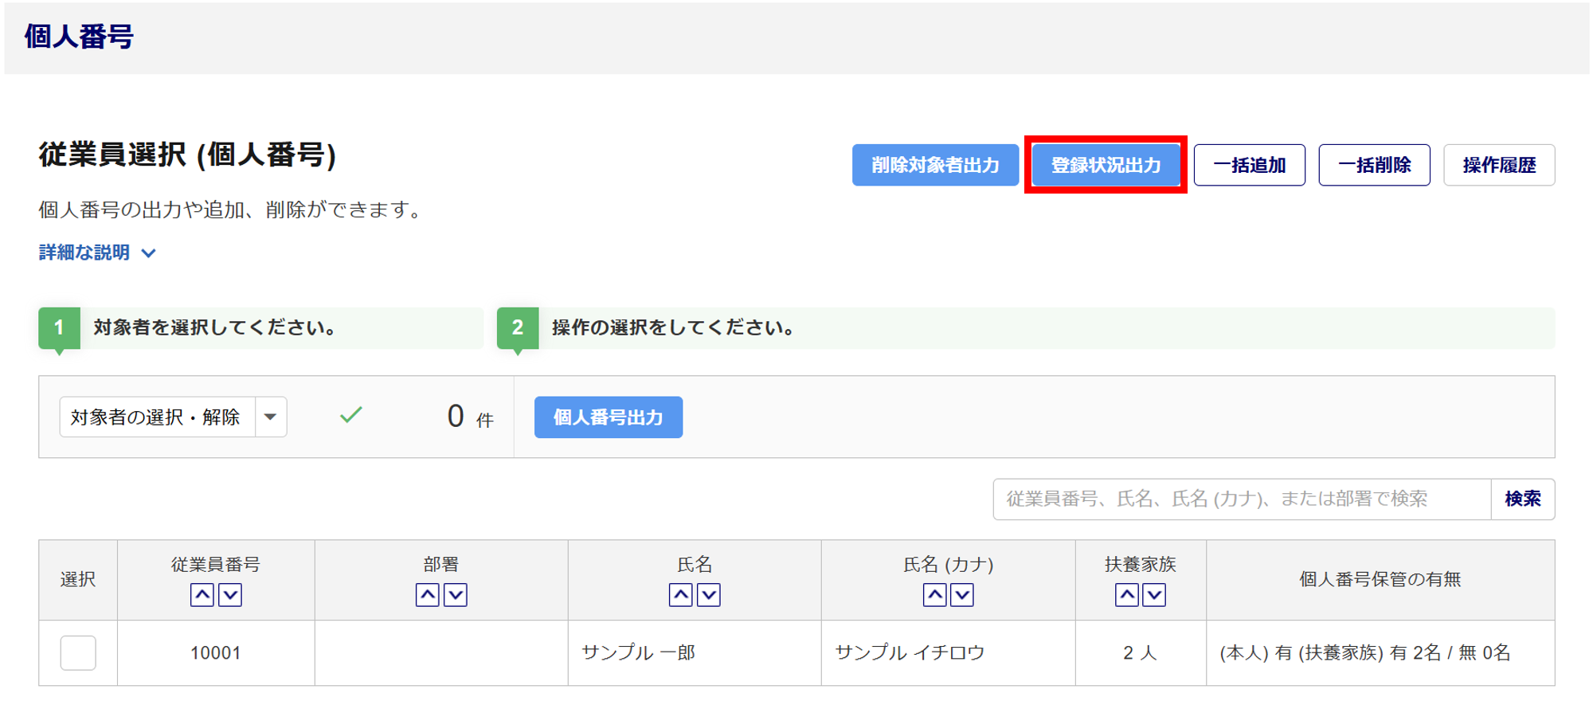This screenshot has width=1593, height=701.
Task: View the 操作履歴 operation history
Action: coord(1499,165)
